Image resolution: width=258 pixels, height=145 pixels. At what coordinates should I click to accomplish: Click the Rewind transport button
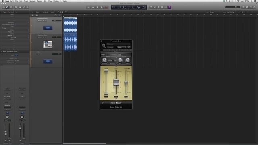pyautogui.click(x=89, y=7)
